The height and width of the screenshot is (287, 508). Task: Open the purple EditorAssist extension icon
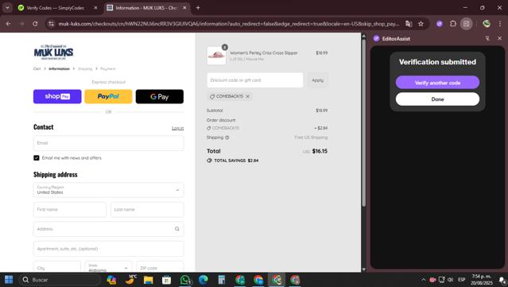[x=440, y=24]
